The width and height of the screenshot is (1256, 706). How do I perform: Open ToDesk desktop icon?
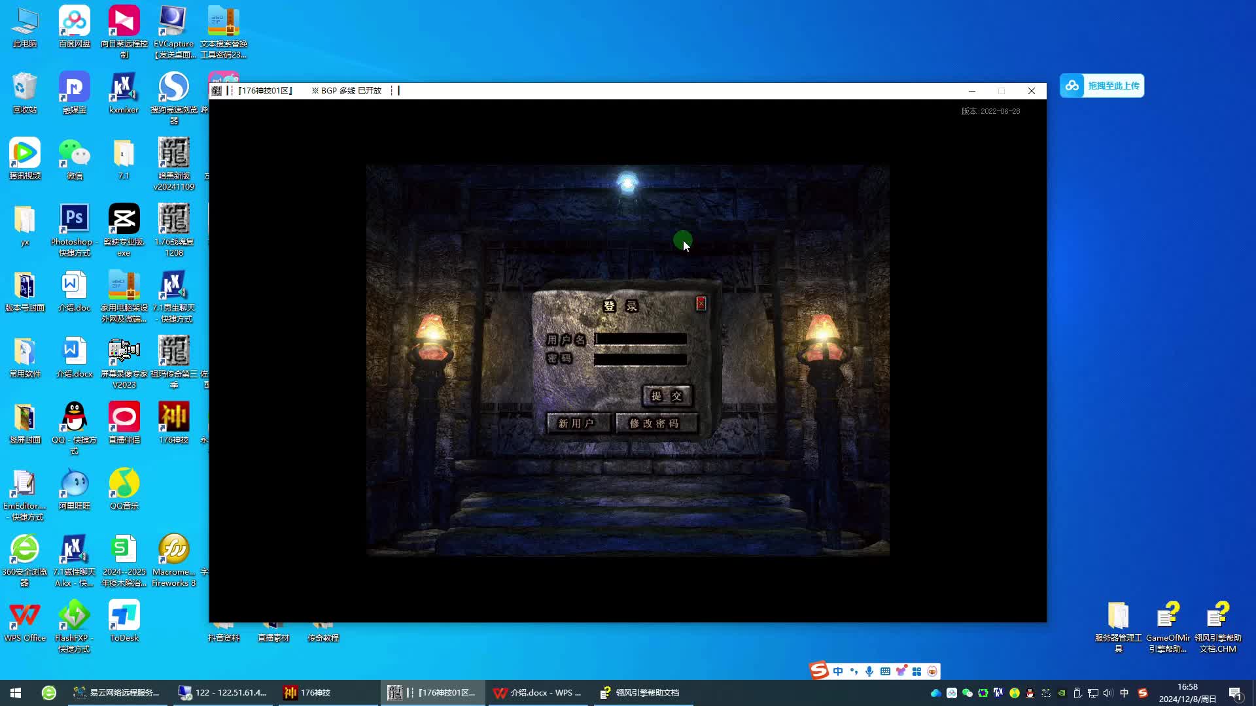(x=124, y=622)
